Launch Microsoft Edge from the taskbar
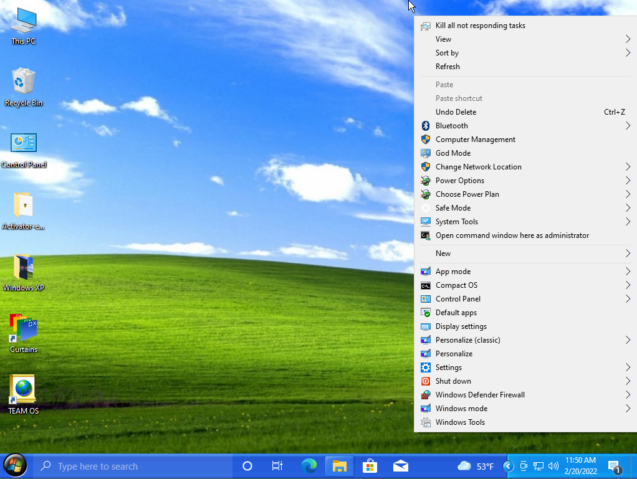This screenshot has width=637, height=479. pos(309,466)
